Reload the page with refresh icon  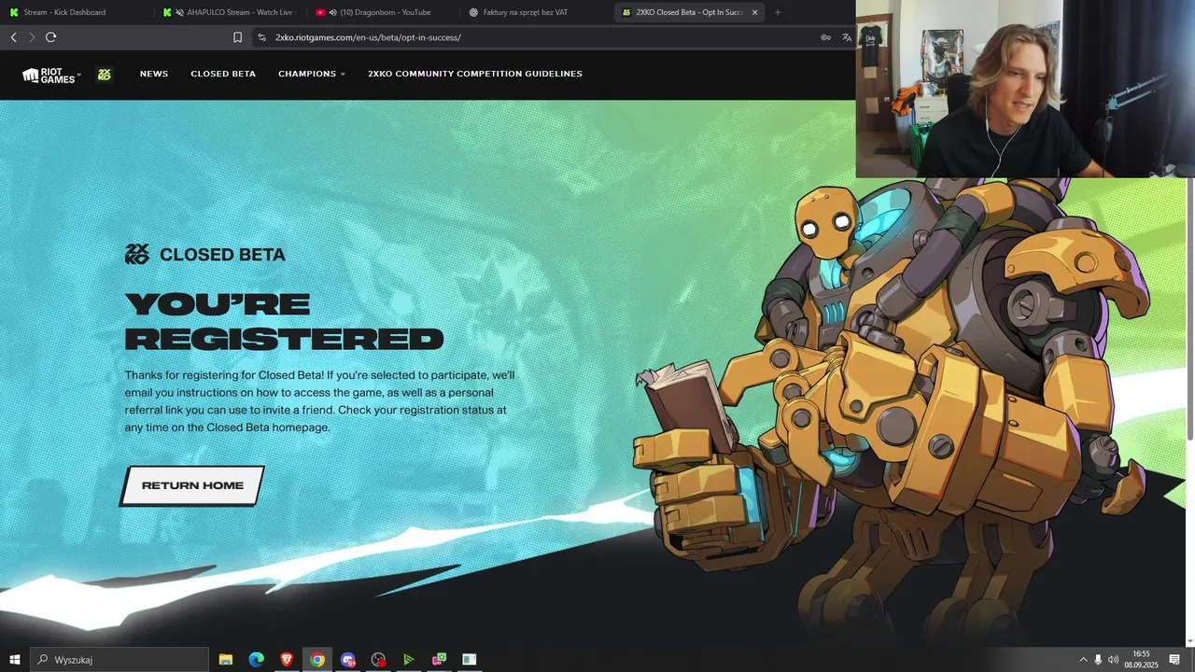[50, 37]
